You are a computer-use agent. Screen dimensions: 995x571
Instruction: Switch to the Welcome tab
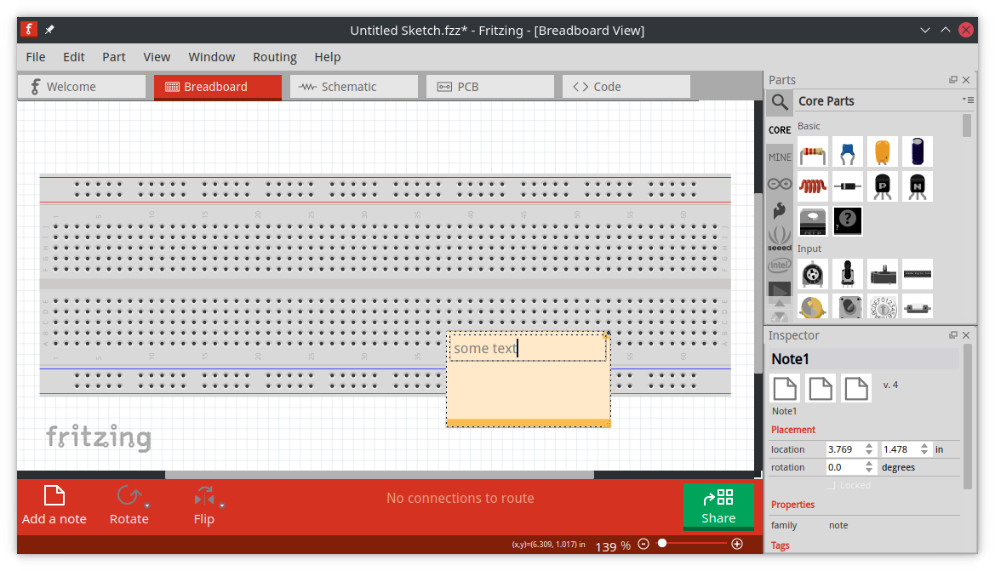point(82,87)
